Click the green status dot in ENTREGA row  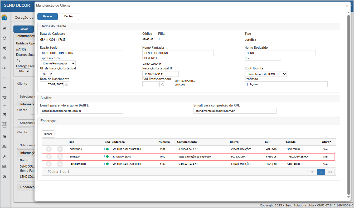(107, 156)
